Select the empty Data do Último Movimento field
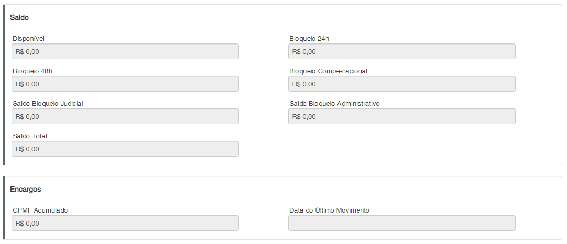This screenshot has width=567, height=244. (401, 223)
